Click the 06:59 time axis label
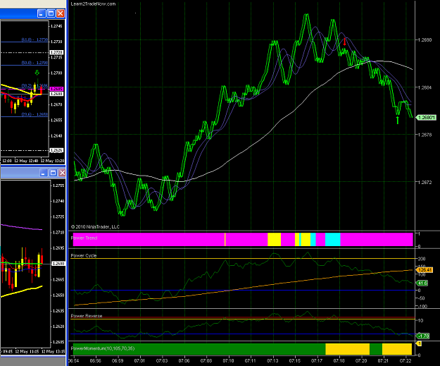This screenshot has width=440, height=366. pyautogui.click(x=118, y=360)
